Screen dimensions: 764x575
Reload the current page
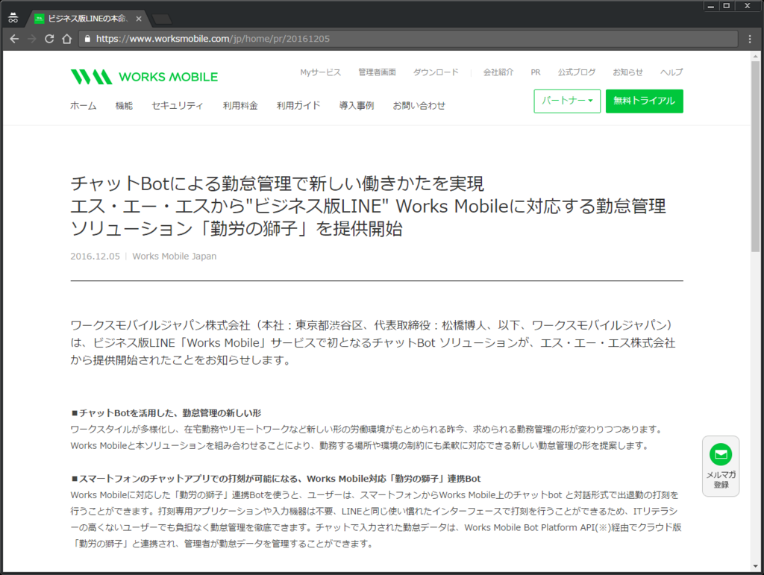click(49, 39)
